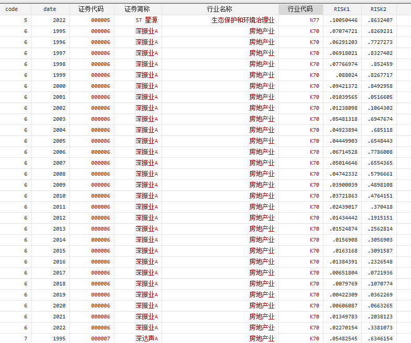Click the code column header
Image resolution: width=411 pixels, height=343 pixels.
[x=12, y=9]
